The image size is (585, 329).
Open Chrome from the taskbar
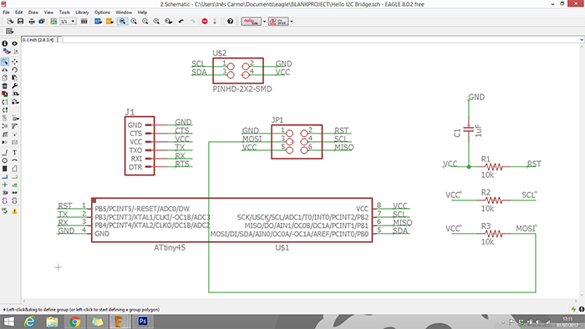(x=74, y=321)
